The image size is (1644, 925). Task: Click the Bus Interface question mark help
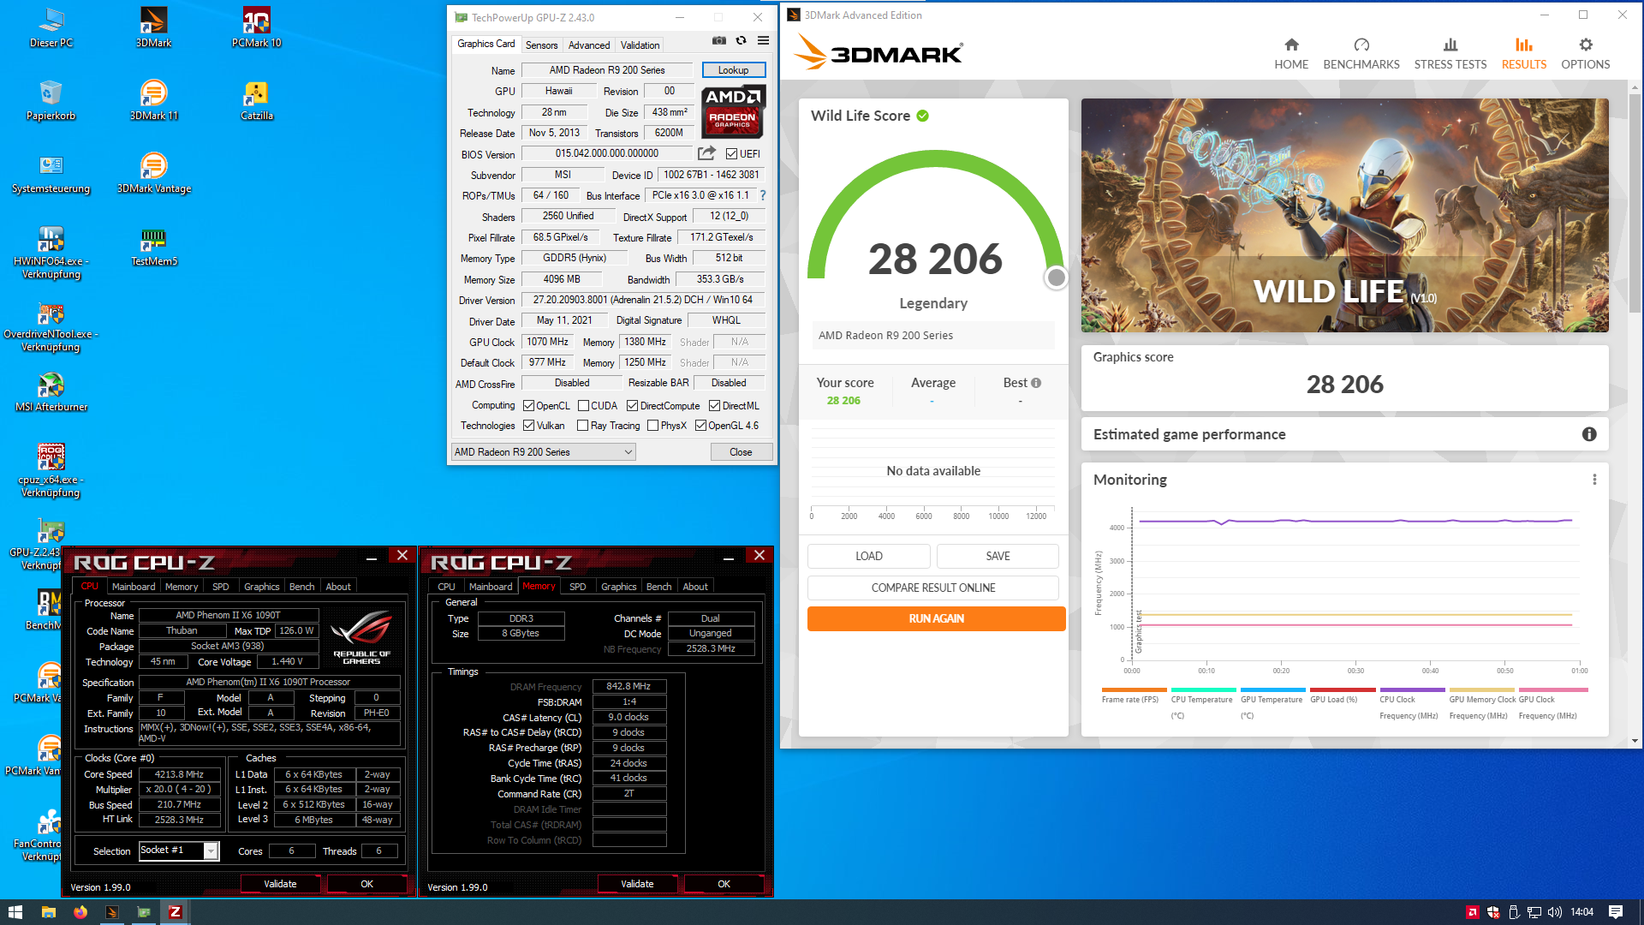pyautogui.click(x=763, y=195)
